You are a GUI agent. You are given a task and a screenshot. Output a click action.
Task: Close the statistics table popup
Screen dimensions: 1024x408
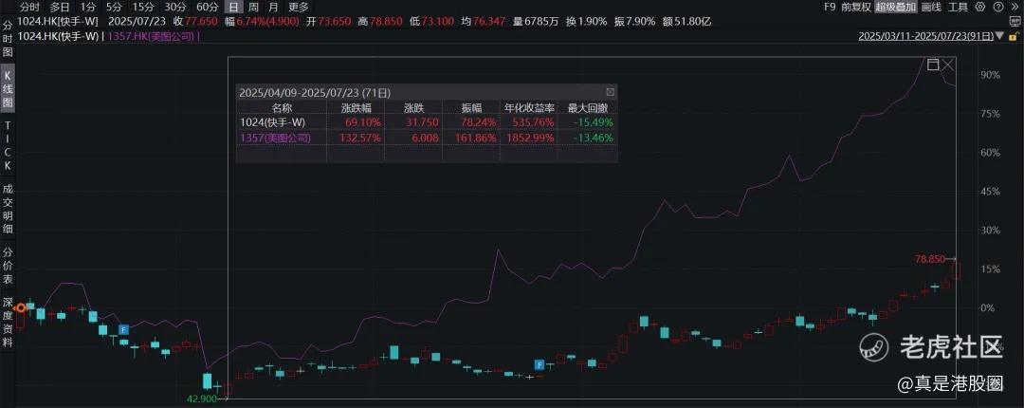coord(610,92)
